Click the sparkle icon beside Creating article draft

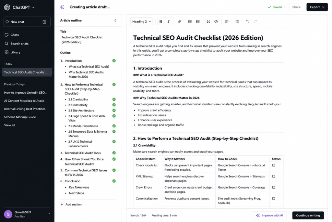(62, 7)
